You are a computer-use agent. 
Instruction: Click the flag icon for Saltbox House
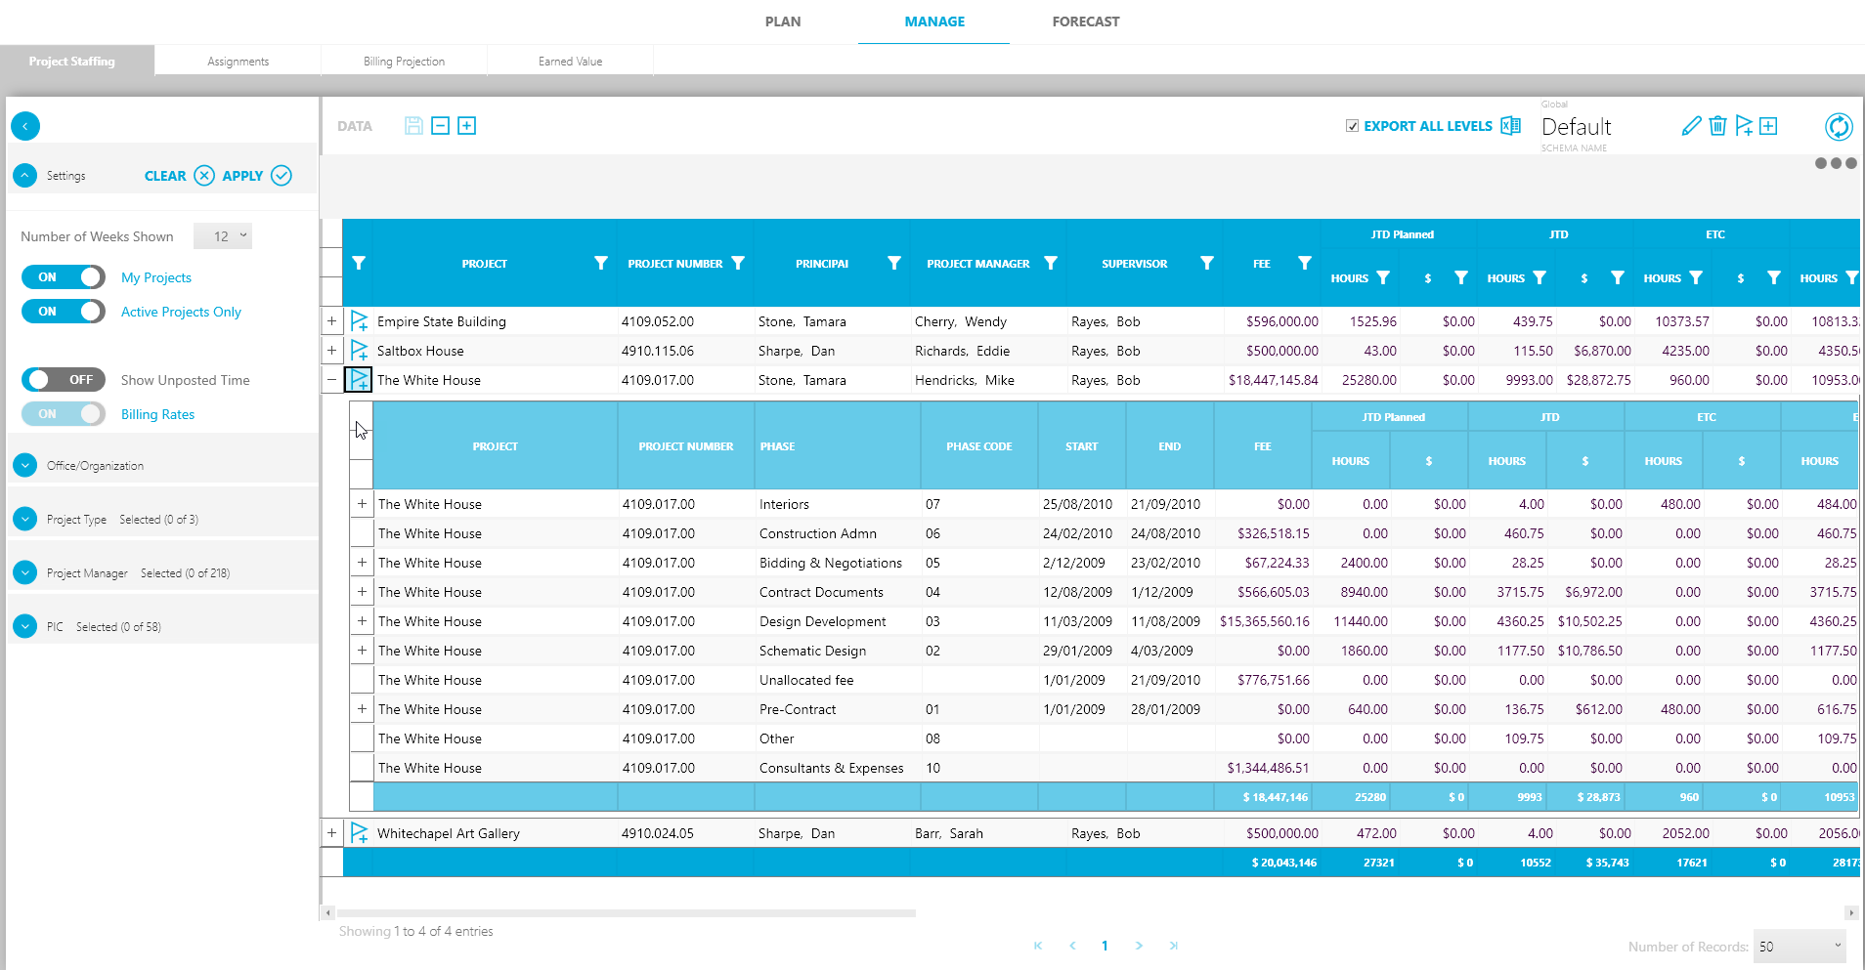(x=360, y=351)
